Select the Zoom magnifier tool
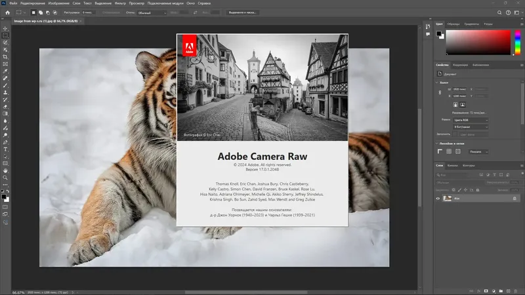Viewport: 525px width, 295px height. point(6,177)
